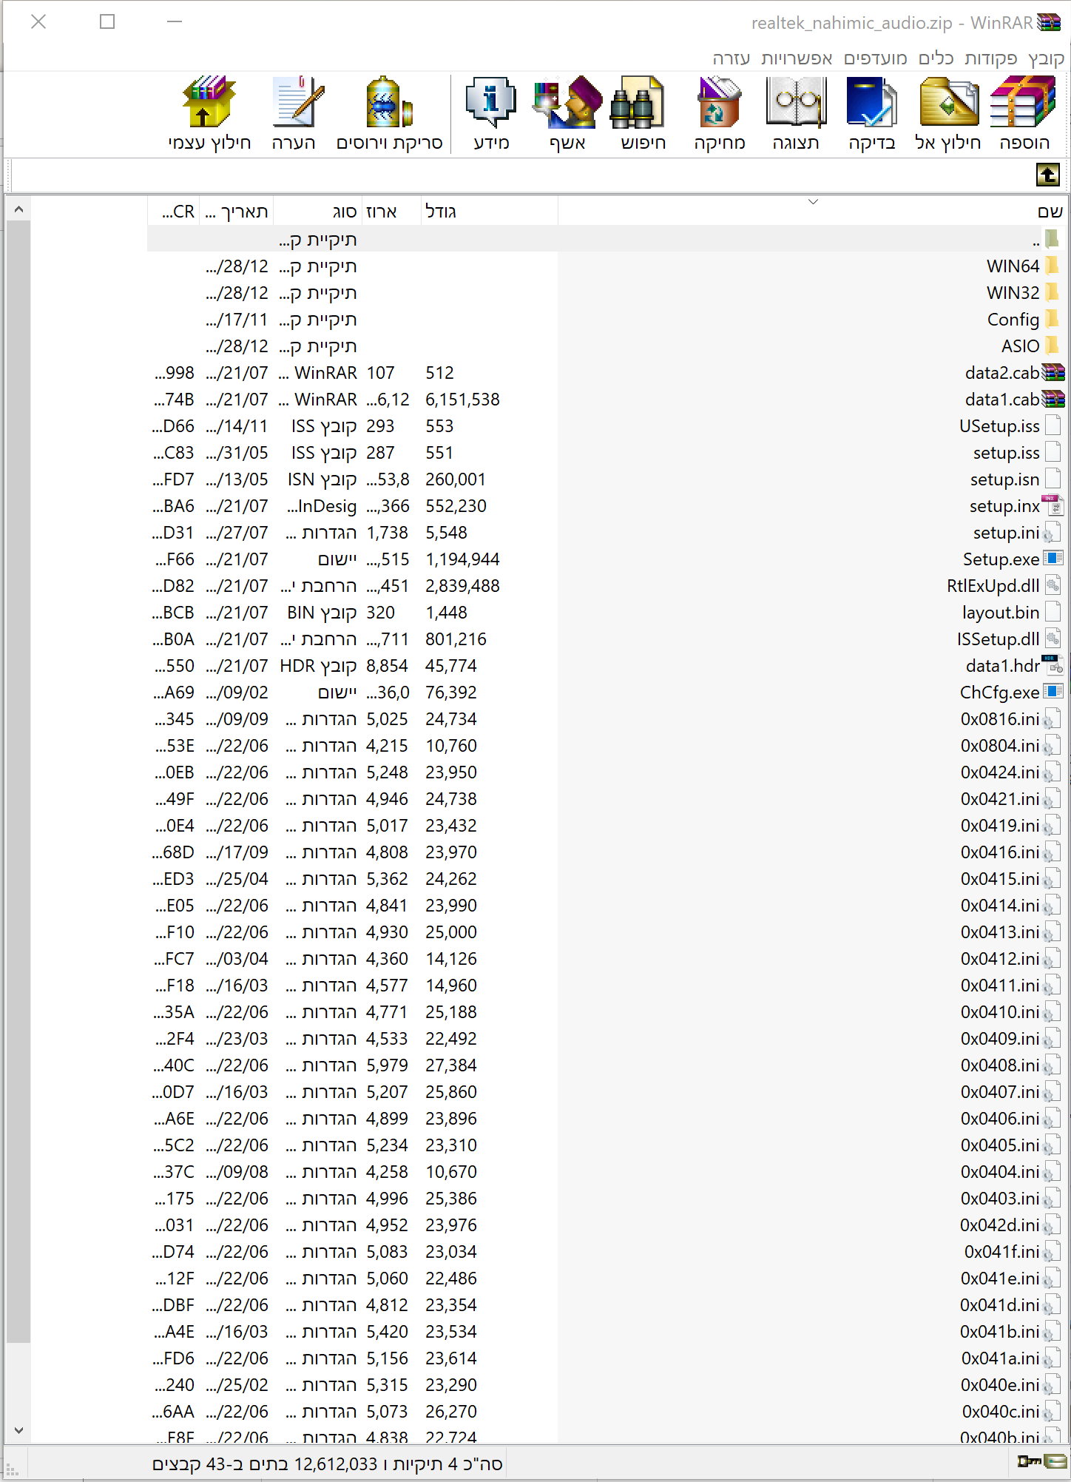Click the WinRAR title bar app icon
This screenshot has height=1482, width=1071.
pos(1049,22)
